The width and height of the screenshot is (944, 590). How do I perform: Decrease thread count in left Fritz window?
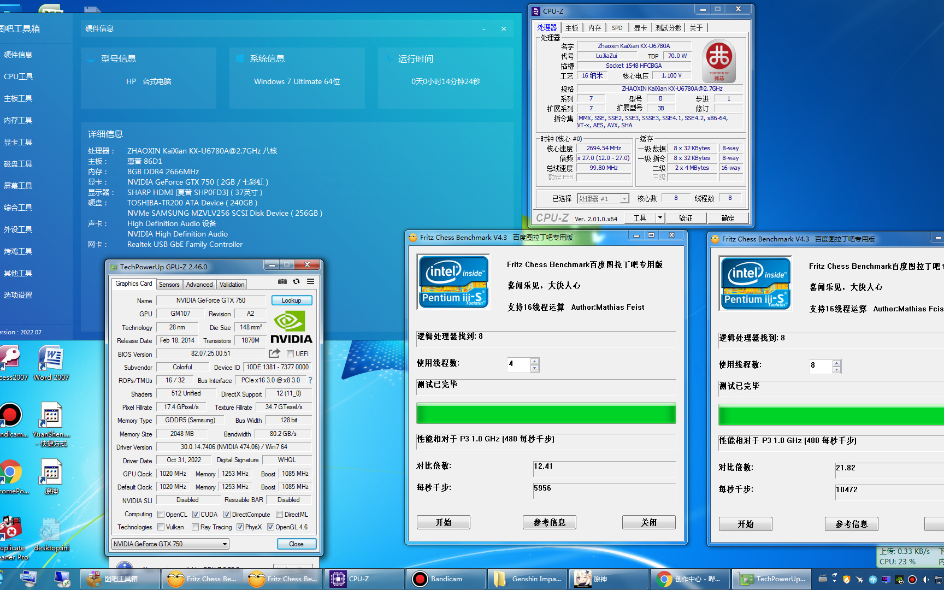(x=535, y=368)
